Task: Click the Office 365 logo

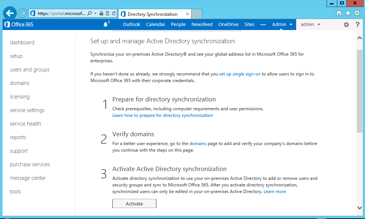Action: [19, 24]
